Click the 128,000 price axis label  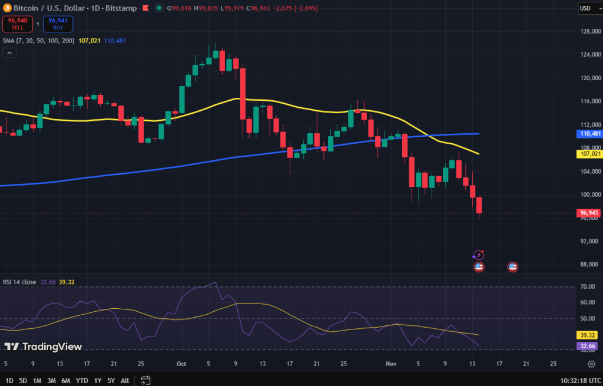[590, 31]
